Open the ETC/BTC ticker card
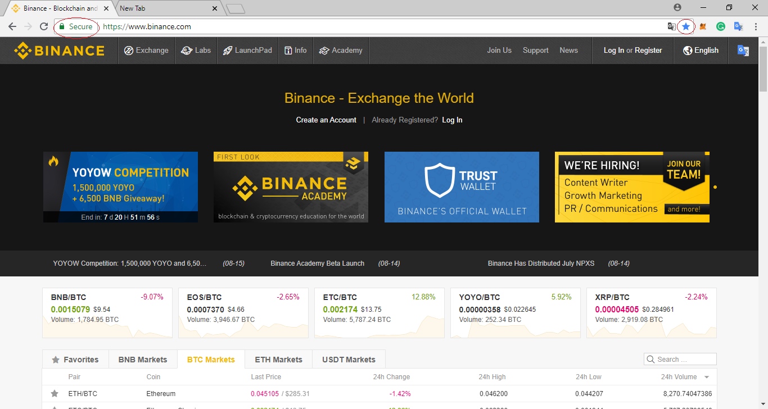Screen dimensions: 768x409 click(x=380, y=313)
